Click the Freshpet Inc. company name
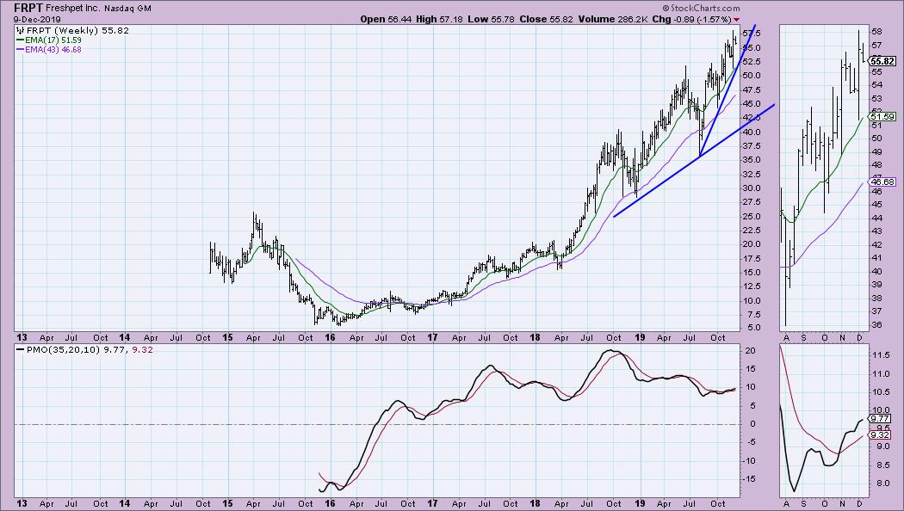Screen dimensions: 904x511 point(72,9)
